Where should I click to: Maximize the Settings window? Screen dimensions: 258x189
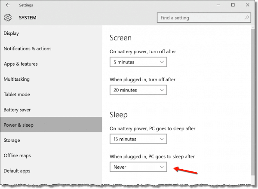pyautogui.click(x=233, y=5)
